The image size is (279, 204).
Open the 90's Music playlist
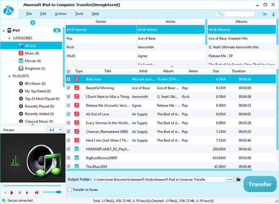click(x=35, y=83)
